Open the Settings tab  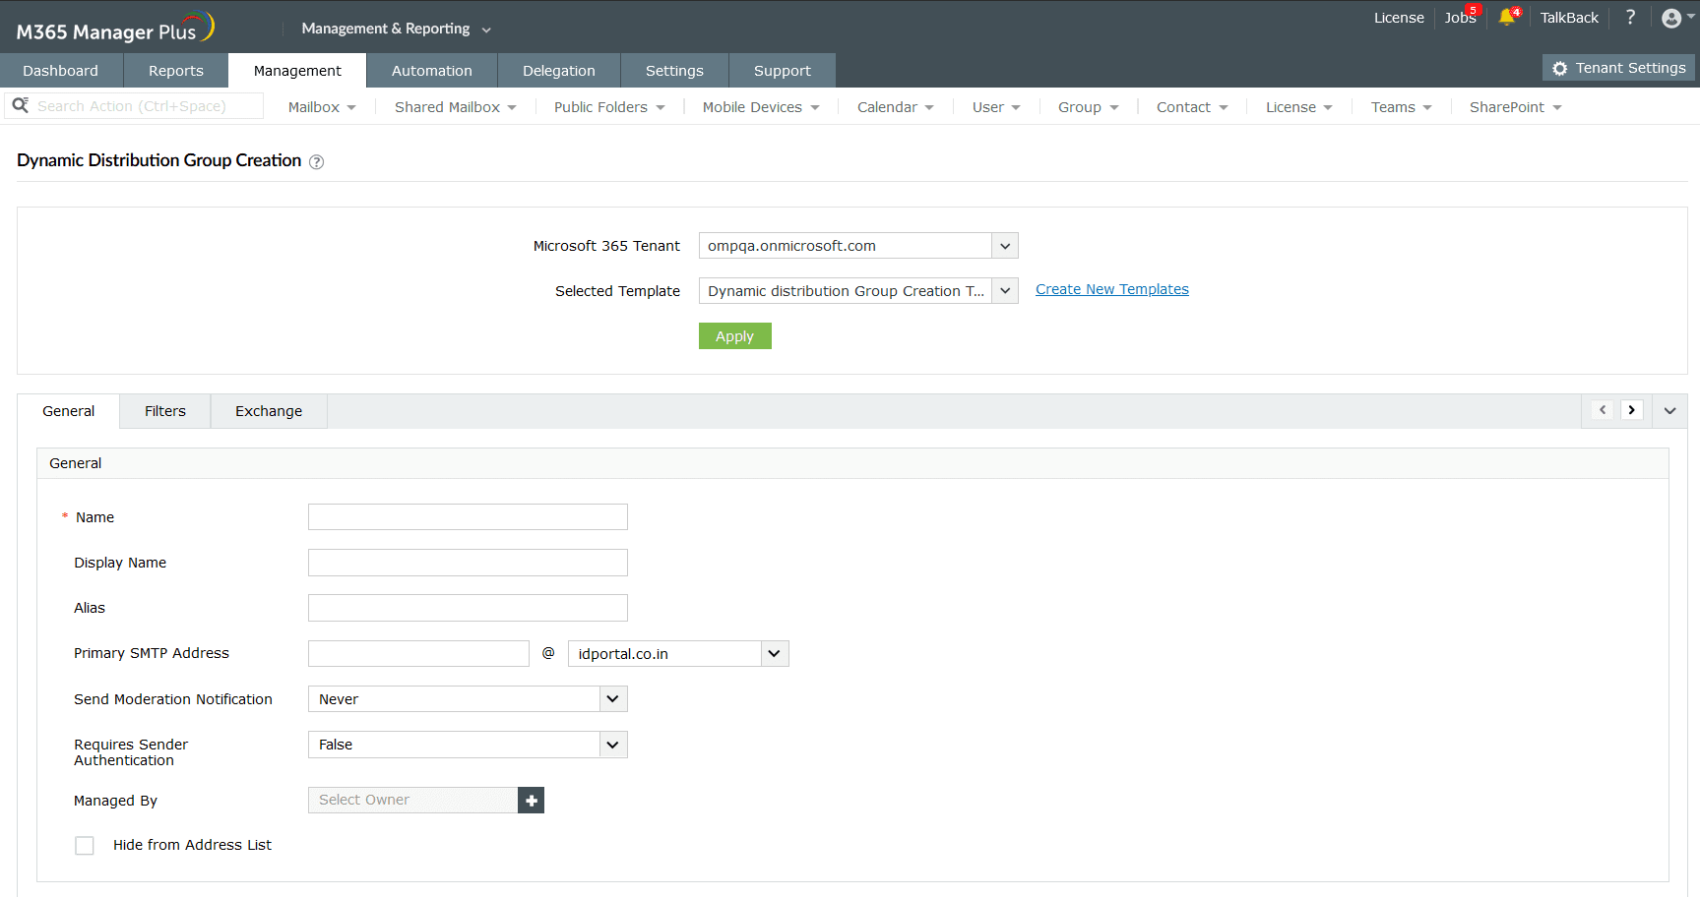(x=674, y=71)
